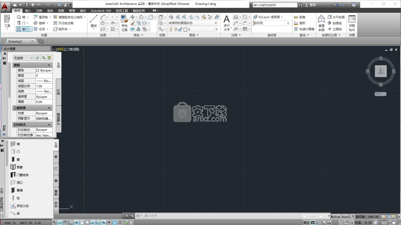
Task: Toggle layer lock icon in layer dropdown
Action: pos(180,29)
